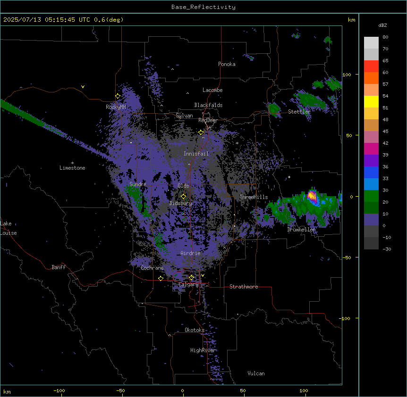This screenshot has height=397, width=407.
Task: Click the Vulcan label
Action: (256, 373)
